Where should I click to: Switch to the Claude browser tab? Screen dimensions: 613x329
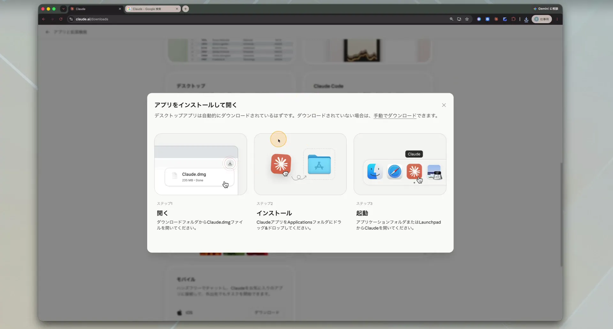pyautogui.click(x=95, y=9)
